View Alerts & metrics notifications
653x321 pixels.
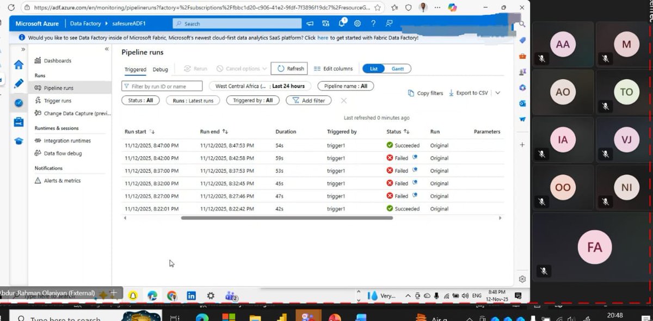(x=61, y=180)
